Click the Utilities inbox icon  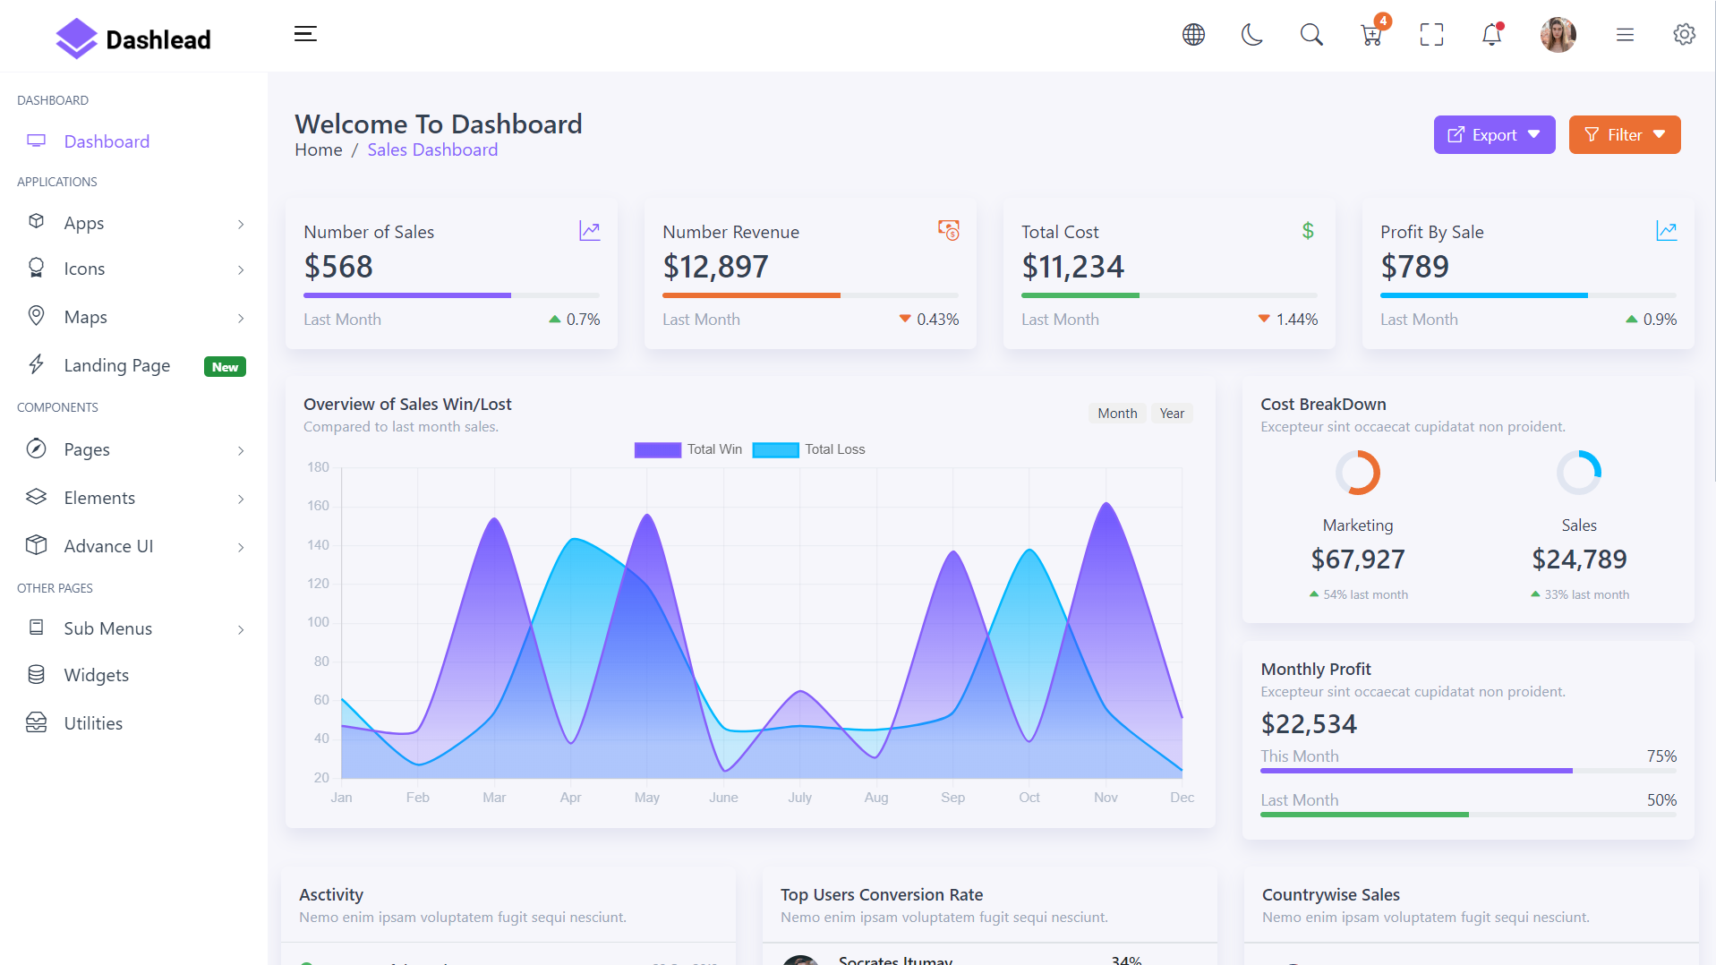(36, 722)
